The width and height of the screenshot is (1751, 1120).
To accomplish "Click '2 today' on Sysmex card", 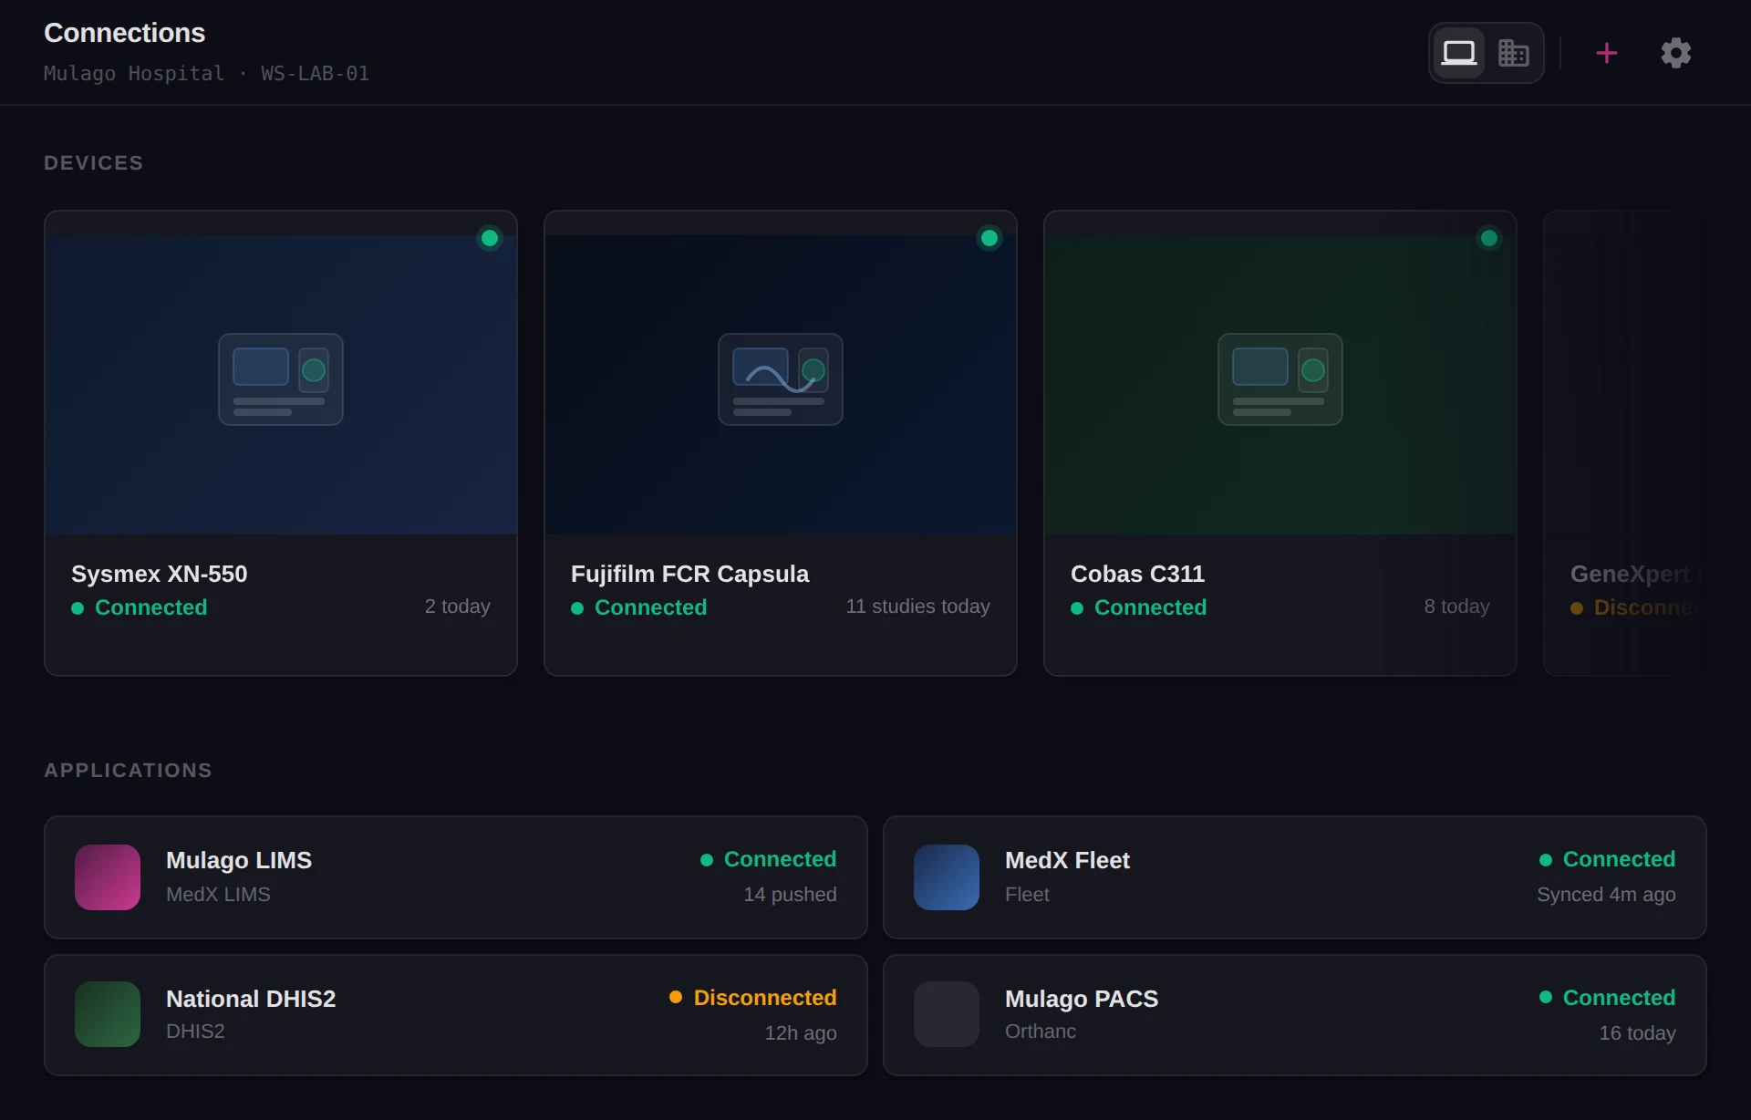I will tap(458, 607).
